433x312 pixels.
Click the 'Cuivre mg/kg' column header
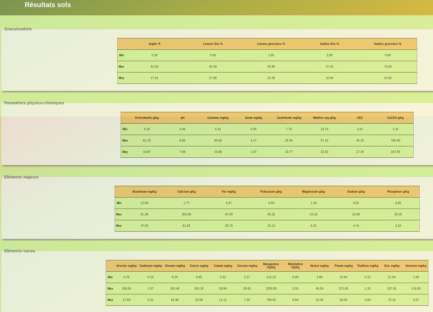pos(199,266)
